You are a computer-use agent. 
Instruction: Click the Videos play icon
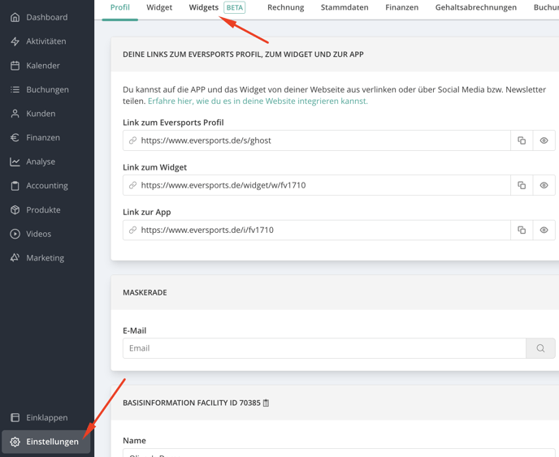pos(15,234)
